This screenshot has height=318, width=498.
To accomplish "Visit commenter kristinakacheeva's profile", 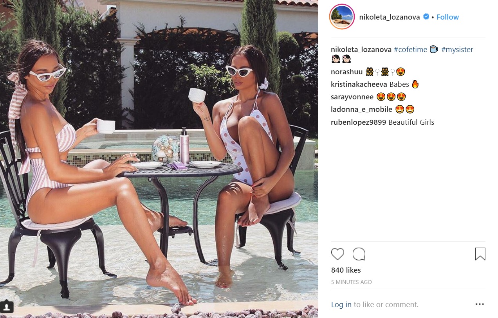I will [359, 84].
